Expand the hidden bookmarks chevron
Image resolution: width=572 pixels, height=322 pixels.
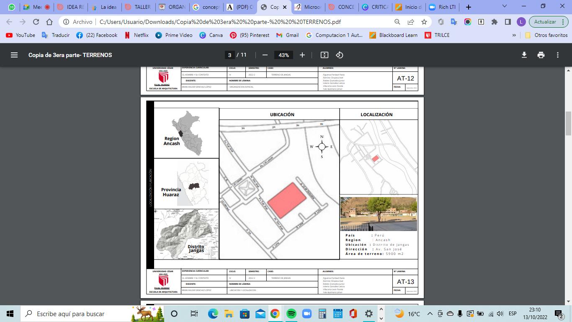click(514, 35)
